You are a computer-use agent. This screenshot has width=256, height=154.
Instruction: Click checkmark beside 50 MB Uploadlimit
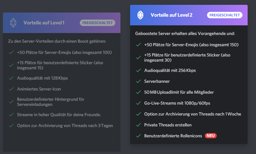pos(139,92)
